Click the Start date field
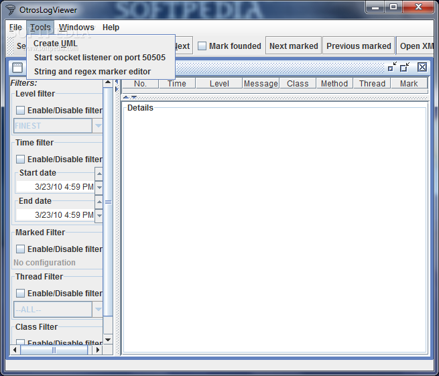This screenshot has width=439, height=376. point(56,187)
